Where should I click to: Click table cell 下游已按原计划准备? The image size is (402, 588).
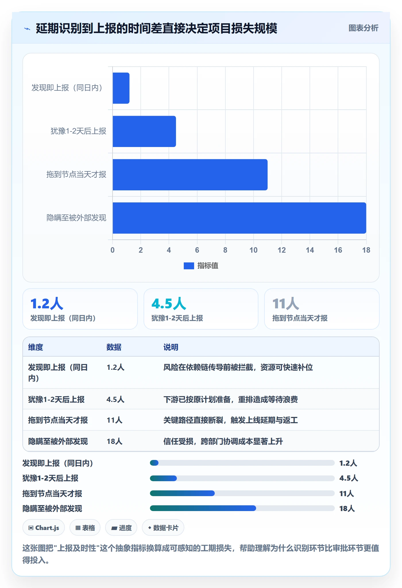tap(231, 399)
